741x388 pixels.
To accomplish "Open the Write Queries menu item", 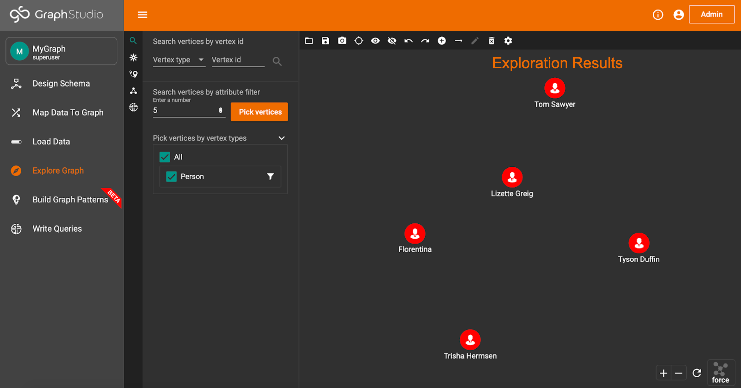I will 57,229.
